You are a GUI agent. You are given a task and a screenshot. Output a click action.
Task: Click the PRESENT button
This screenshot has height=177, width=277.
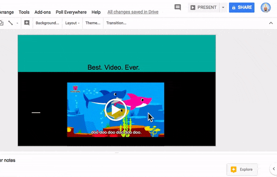204,7
